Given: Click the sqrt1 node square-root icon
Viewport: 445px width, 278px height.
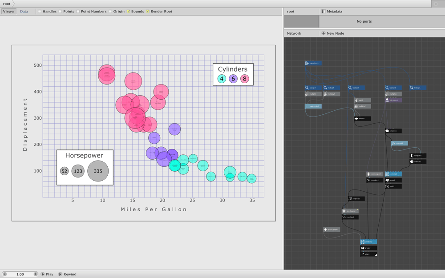Looking at the screenshot, I should point(356,100).
